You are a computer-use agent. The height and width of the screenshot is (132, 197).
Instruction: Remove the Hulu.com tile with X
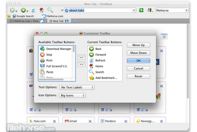tap(54, 121)
